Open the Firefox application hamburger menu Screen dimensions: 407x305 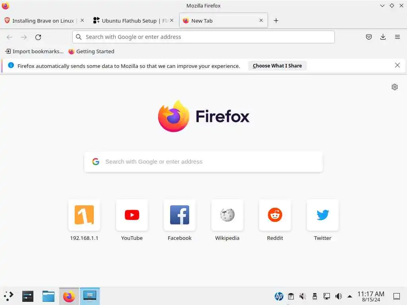397,37
